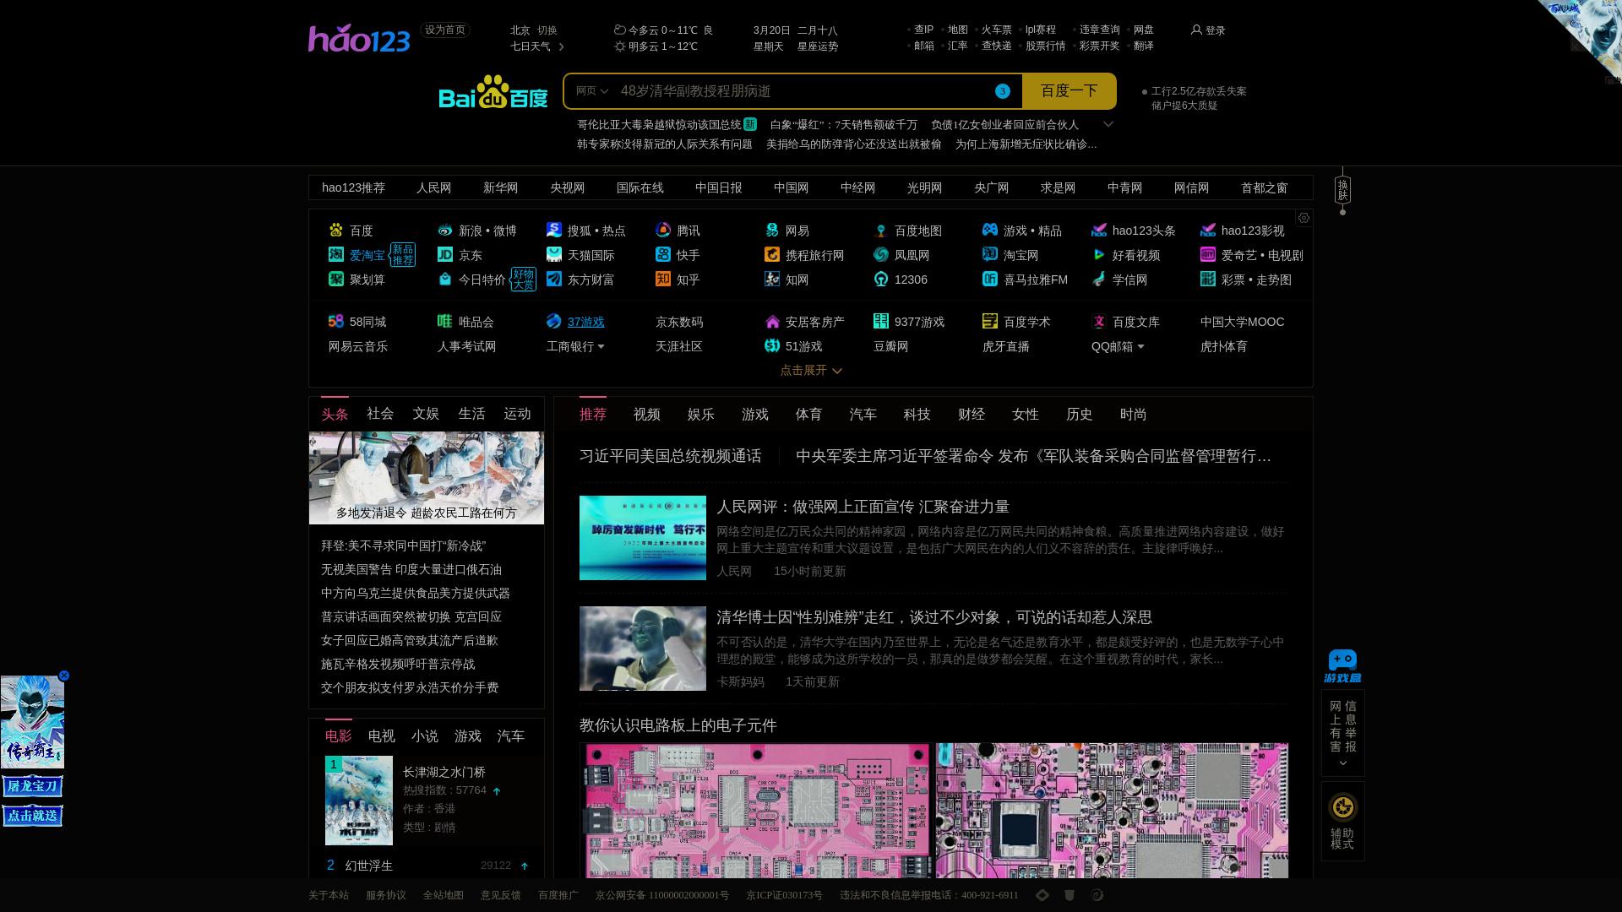The image size is (1622, 912).
Task: Open the 多地发清退令 news image
Action: tap(427, 478)
